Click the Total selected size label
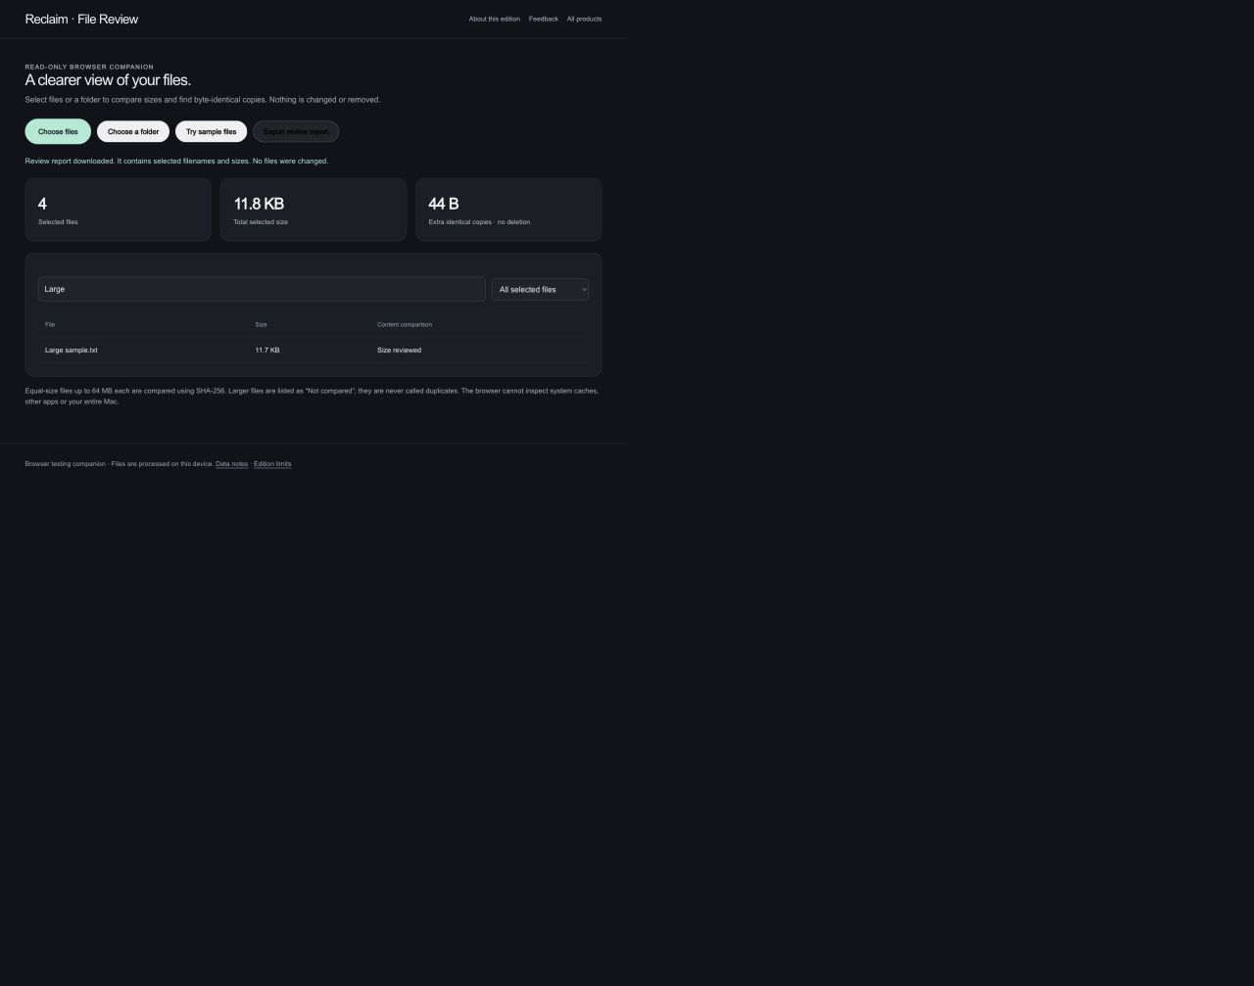Screen dimensions: 1254x986 click(261, 222)
